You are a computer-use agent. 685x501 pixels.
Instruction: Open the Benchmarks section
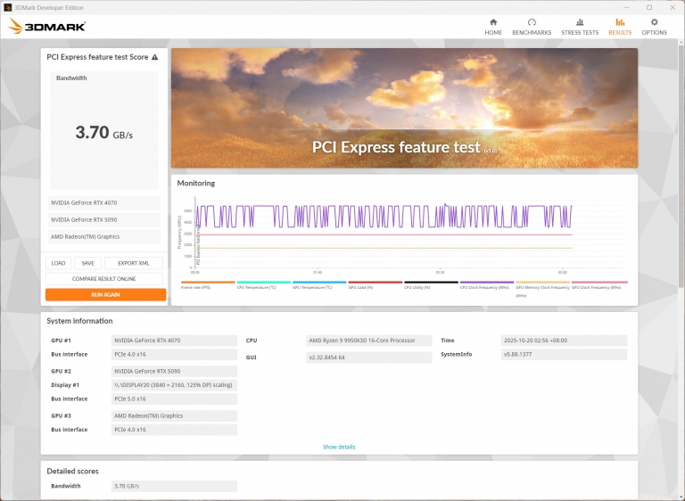click(x=532, y=22)
